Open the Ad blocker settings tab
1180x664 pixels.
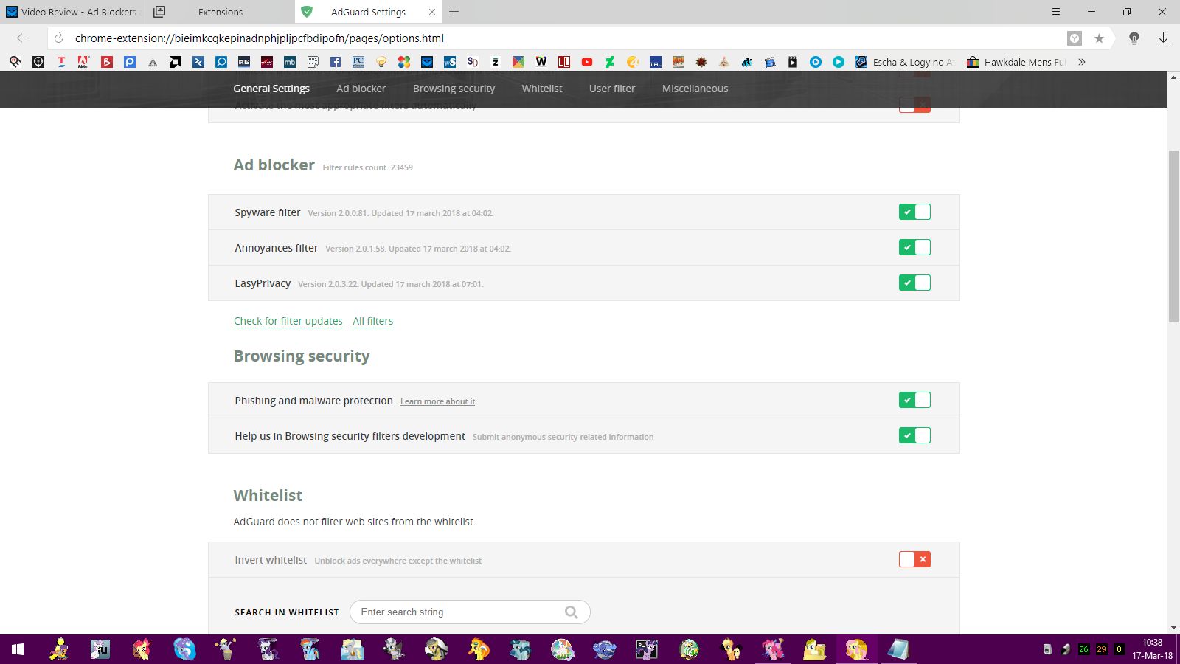coord(361,89)
